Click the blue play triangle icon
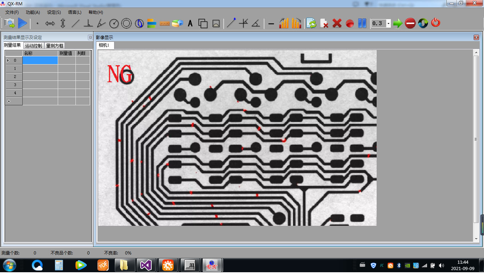 (22, 23)
